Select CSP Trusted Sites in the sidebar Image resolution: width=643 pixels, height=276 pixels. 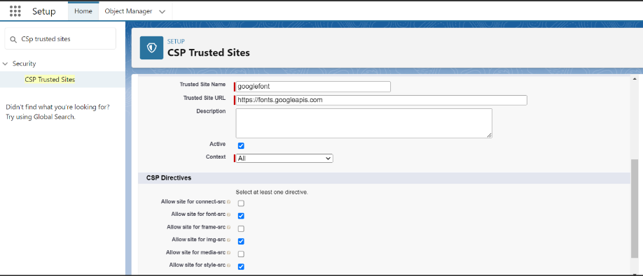coord(50,80)
